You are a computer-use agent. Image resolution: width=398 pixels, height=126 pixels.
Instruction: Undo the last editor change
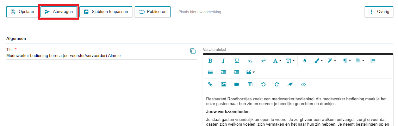263,84
